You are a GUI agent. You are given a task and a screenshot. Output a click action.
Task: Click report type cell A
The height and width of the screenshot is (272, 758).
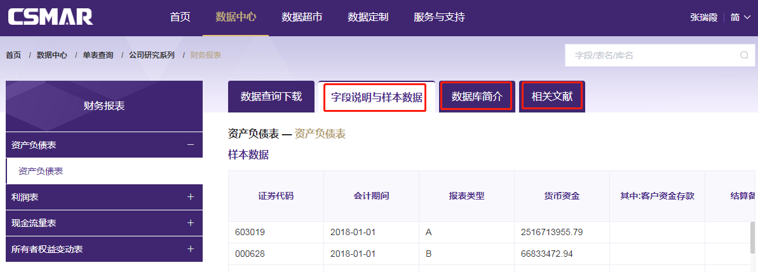tap(466, 232)
